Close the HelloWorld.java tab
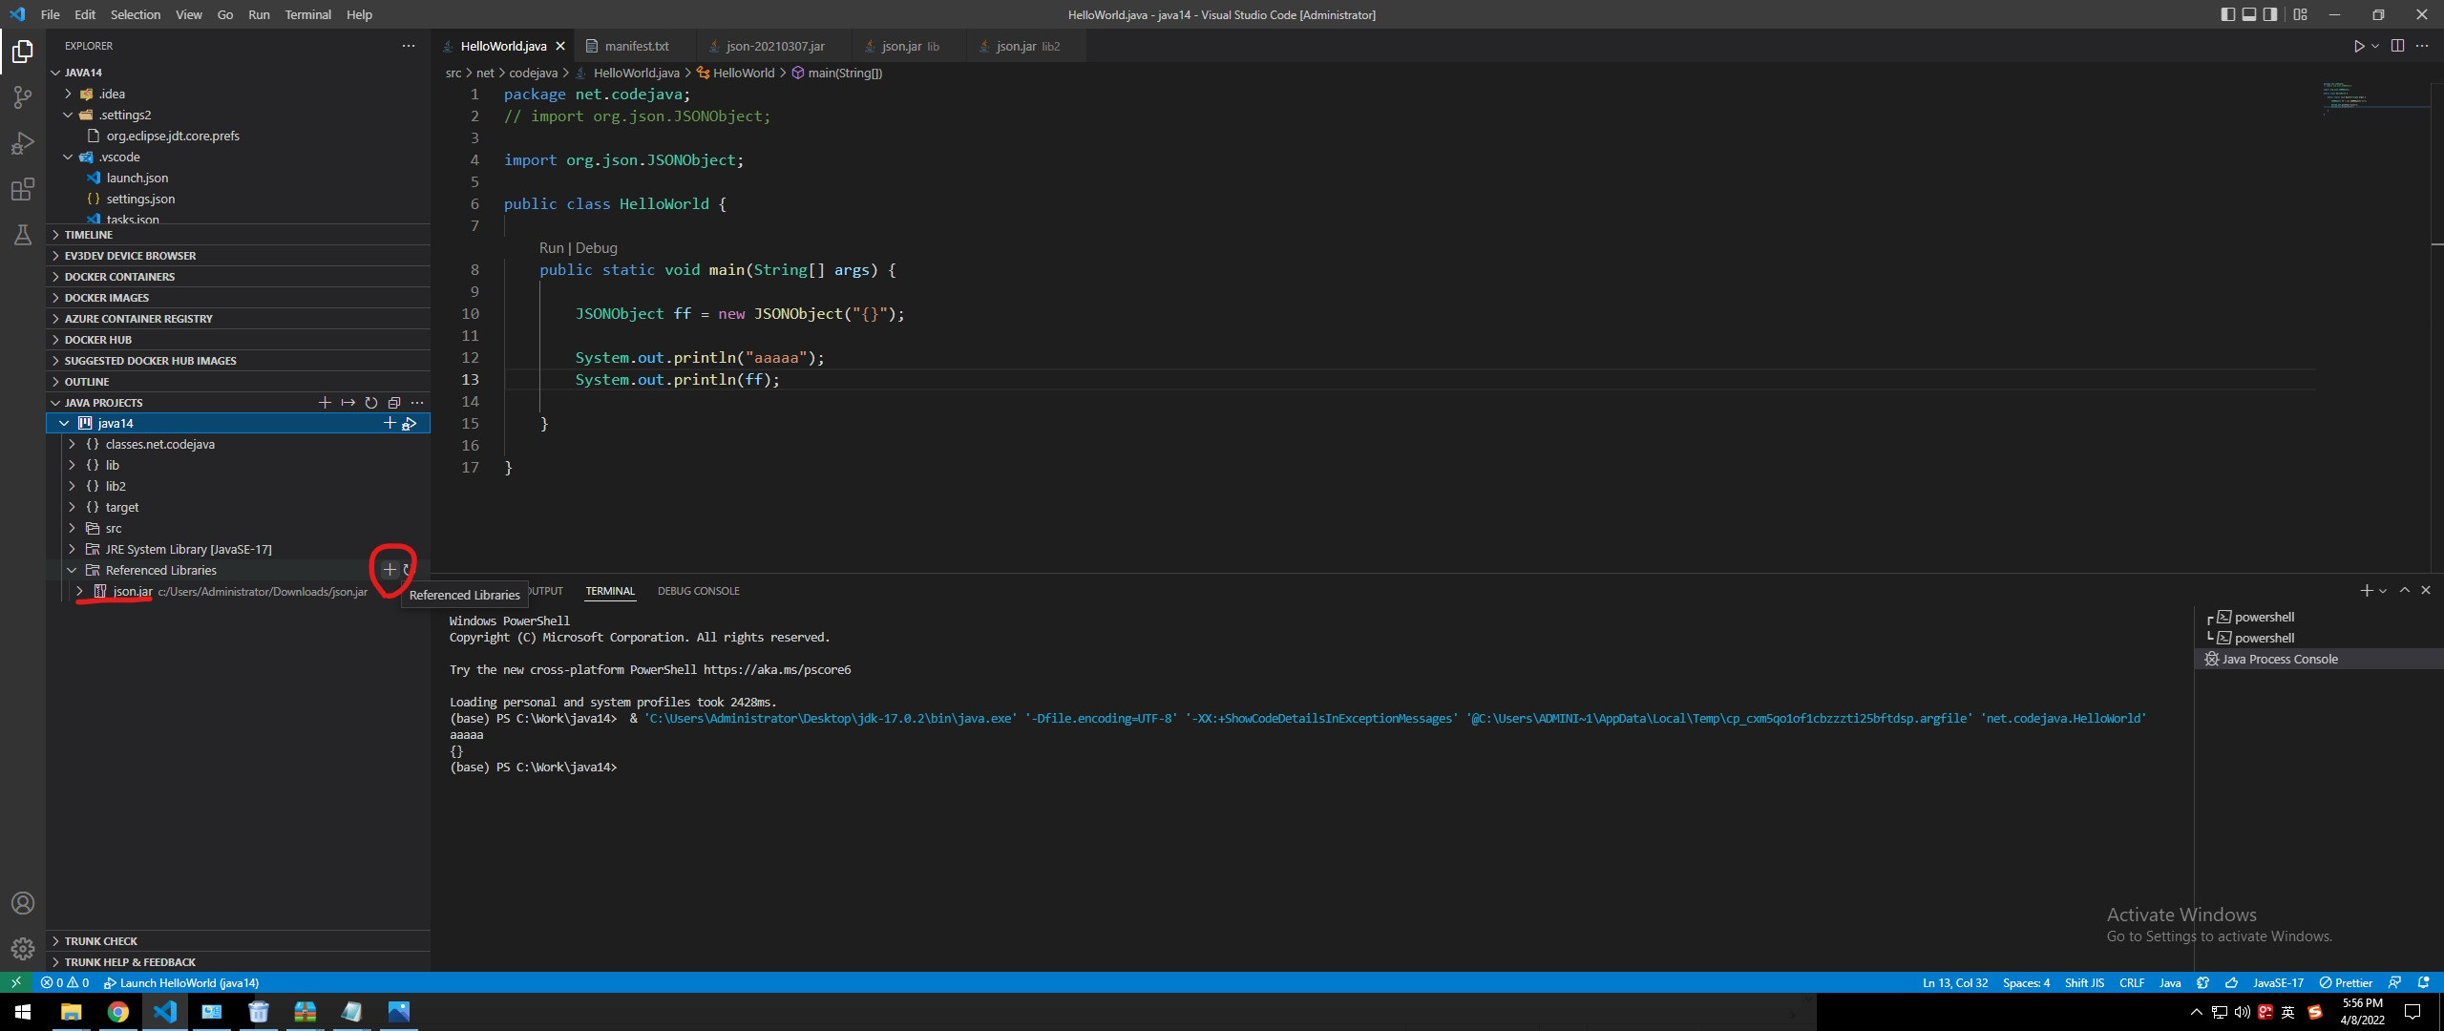This screenshot has height=1031, width=2444. 560,46
